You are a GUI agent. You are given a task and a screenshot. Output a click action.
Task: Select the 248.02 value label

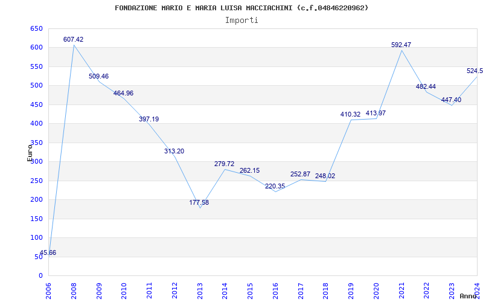(325, 176)
